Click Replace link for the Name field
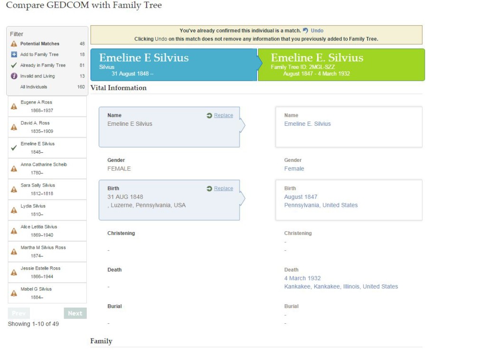Image resolution: width=486 pixels, height=357 pixels. [224, 115]
